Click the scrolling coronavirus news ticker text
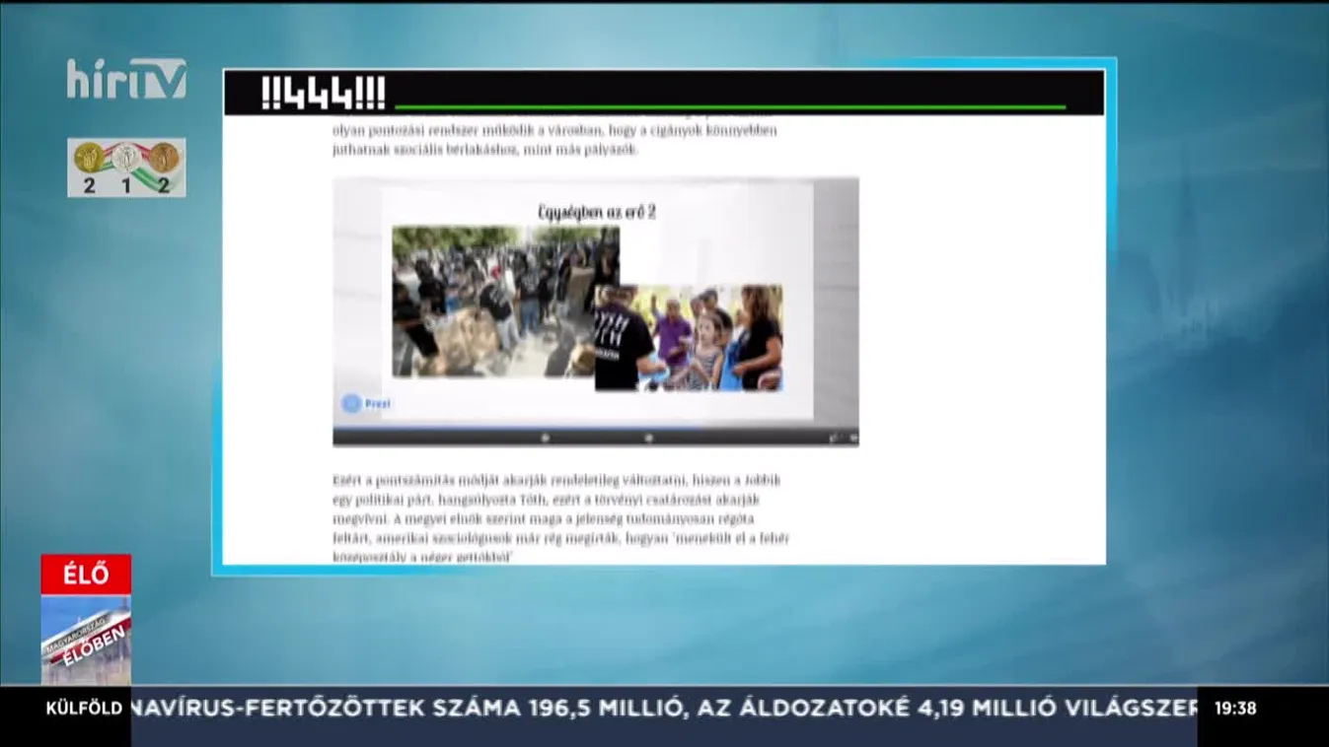Image resolution: width=1329 pixels, height=747 pixels. tap(663, 709)
